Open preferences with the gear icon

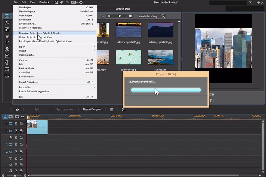[81, 2]
